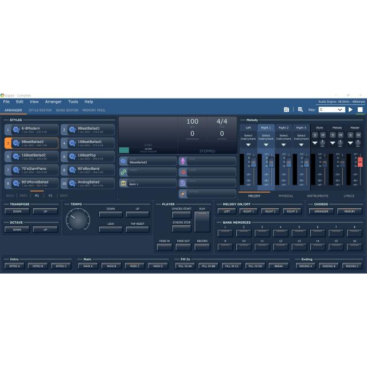Click the white stop square in toolbar
The image size is (367, 367).
(360, 110)
